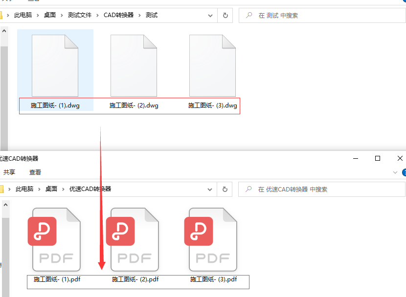Open the 施工图纸- (3).pdf PDF icon
Screen dimensions: 406x297
211,239
